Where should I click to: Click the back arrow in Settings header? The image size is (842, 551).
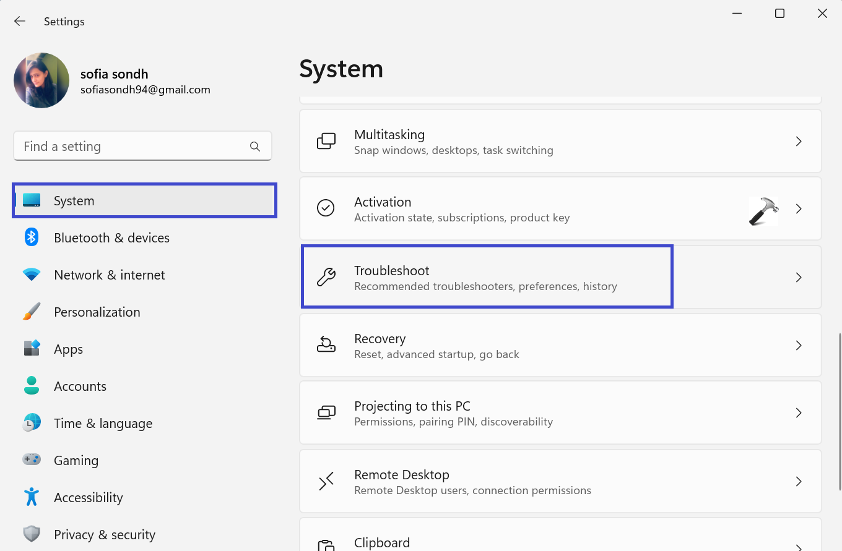20,21
